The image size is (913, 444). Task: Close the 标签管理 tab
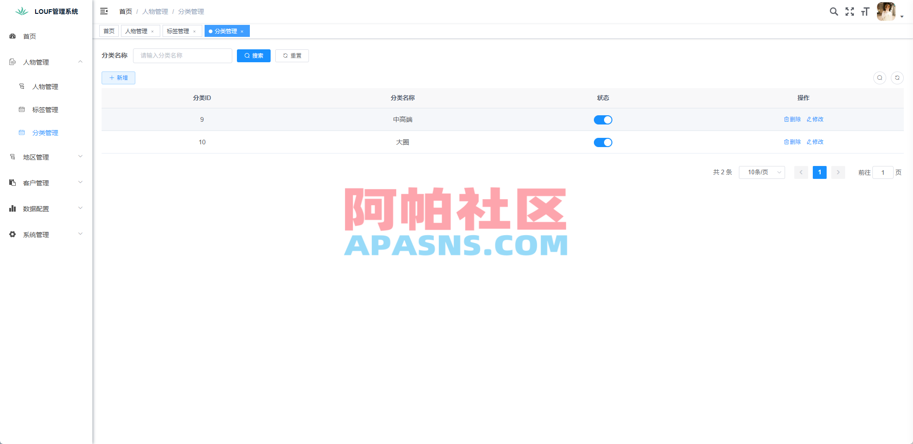click(x=194, y=31)
